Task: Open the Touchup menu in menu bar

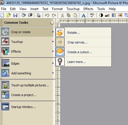Action: pos(73,9)
